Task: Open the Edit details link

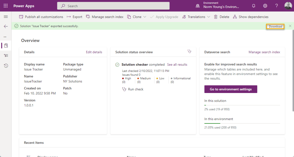Action: coord(94,52)
